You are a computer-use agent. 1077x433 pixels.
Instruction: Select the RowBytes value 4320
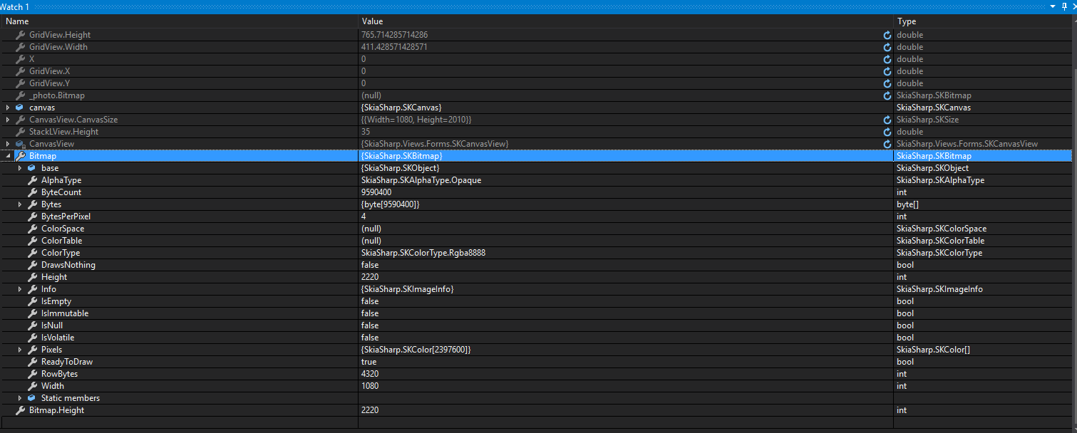click(370, 374)
